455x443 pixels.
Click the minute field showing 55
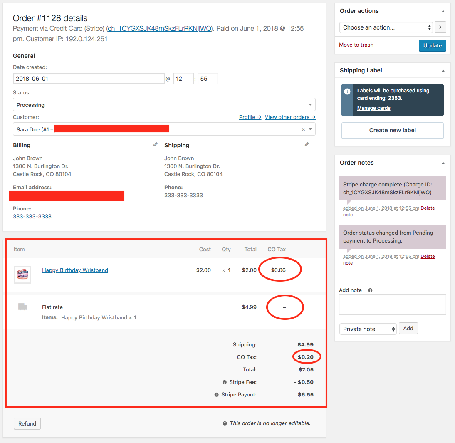tap(208, 79)
